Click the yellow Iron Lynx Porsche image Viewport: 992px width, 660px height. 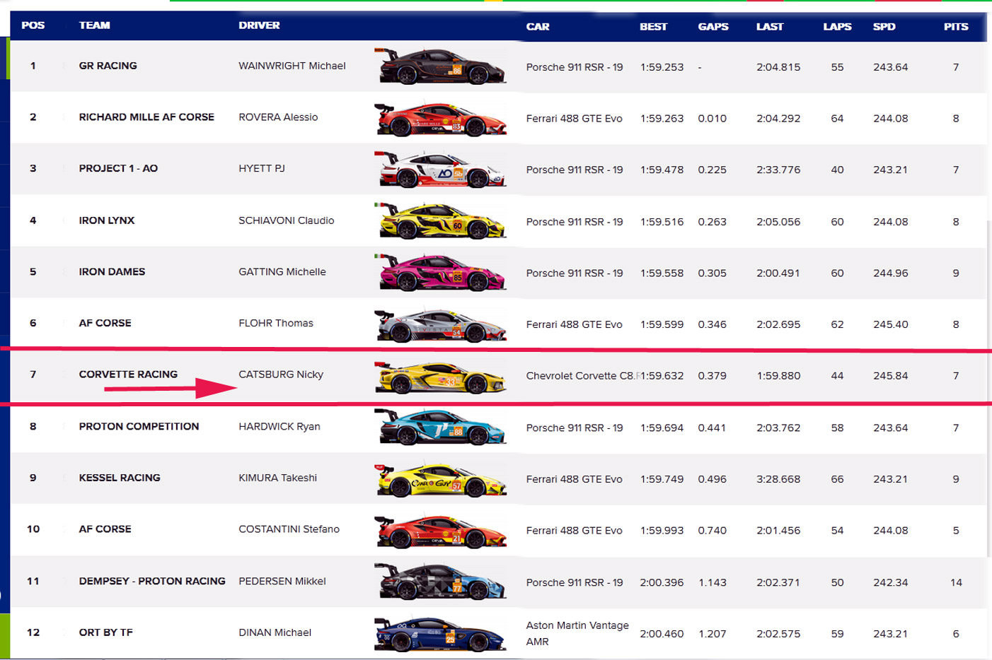442,221
